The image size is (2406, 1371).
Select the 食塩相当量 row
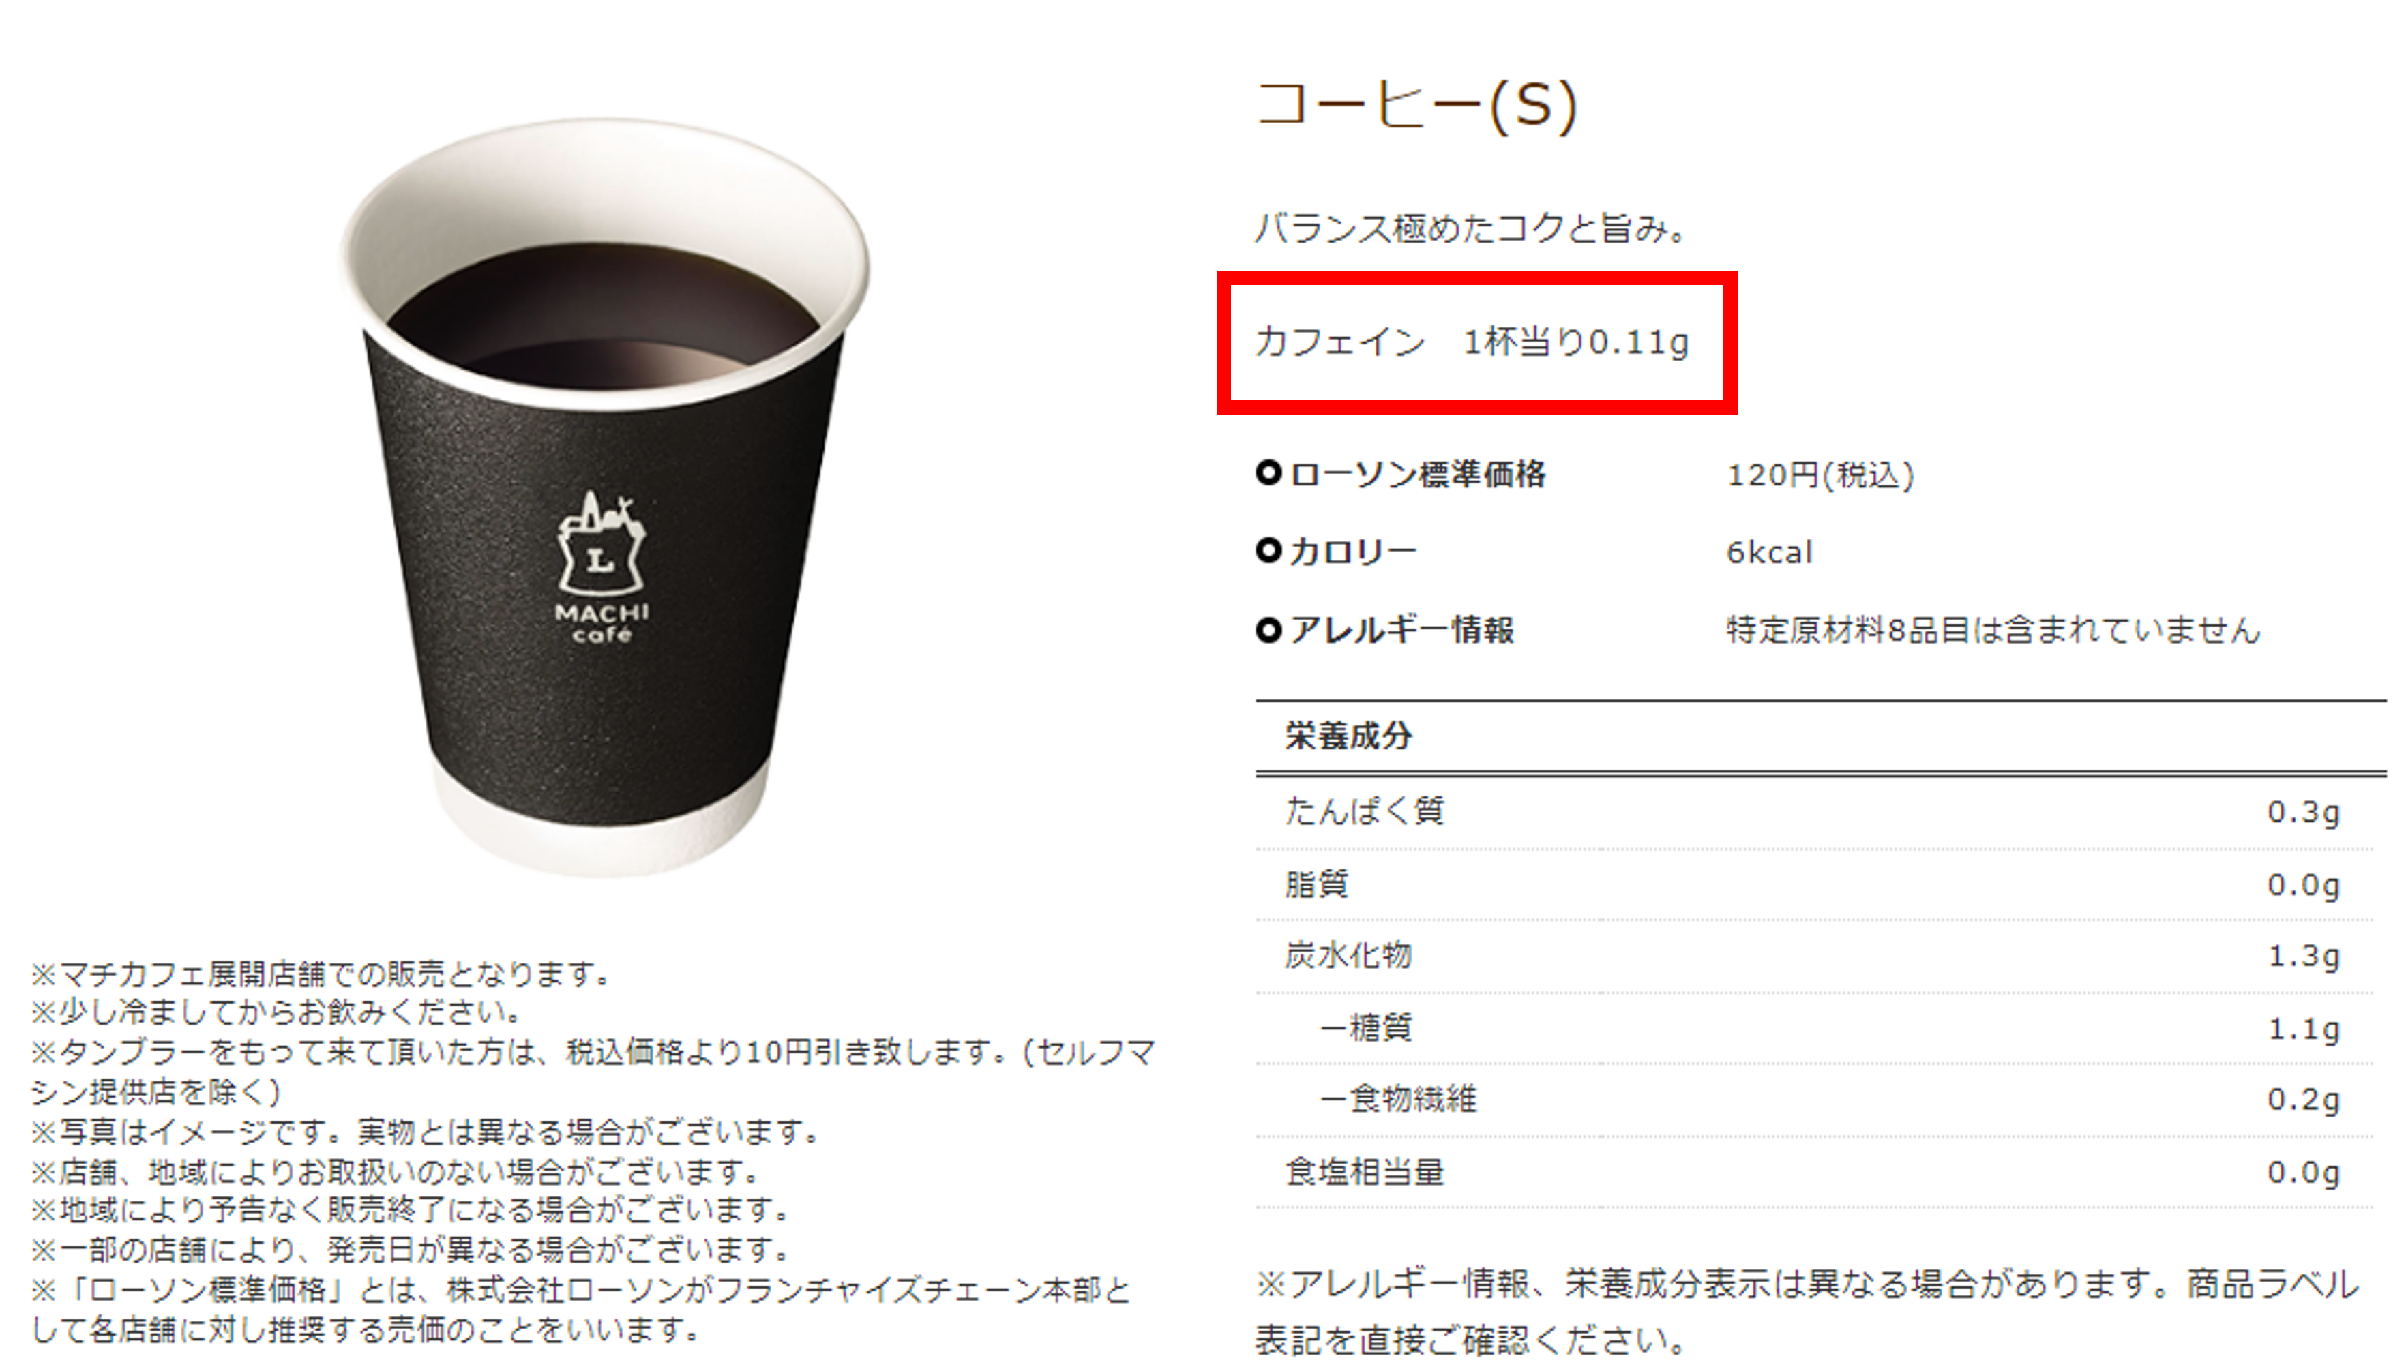[x=1815, y=1173]
